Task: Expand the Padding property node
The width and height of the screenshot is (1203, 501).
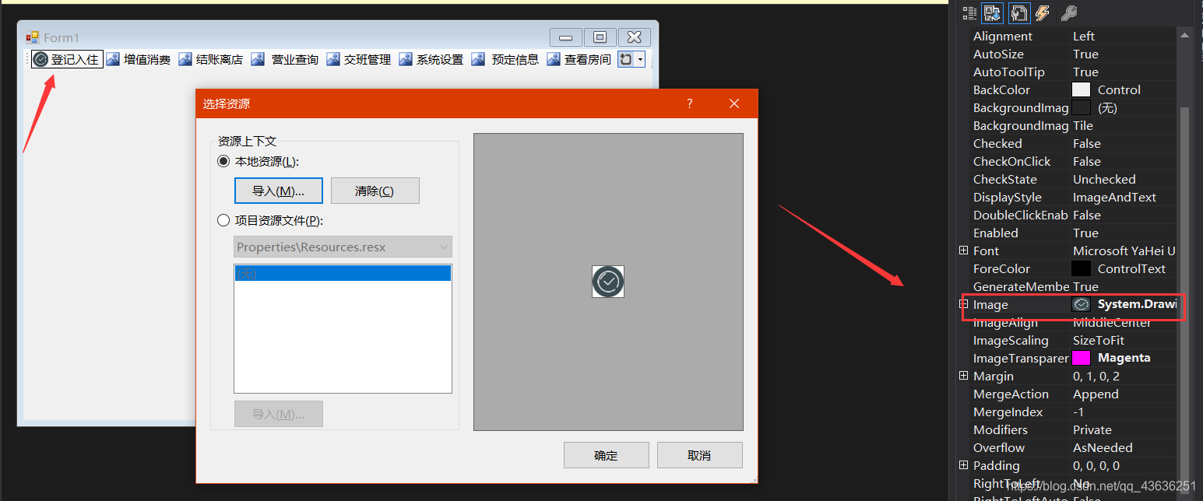Action: coord(963,465)
